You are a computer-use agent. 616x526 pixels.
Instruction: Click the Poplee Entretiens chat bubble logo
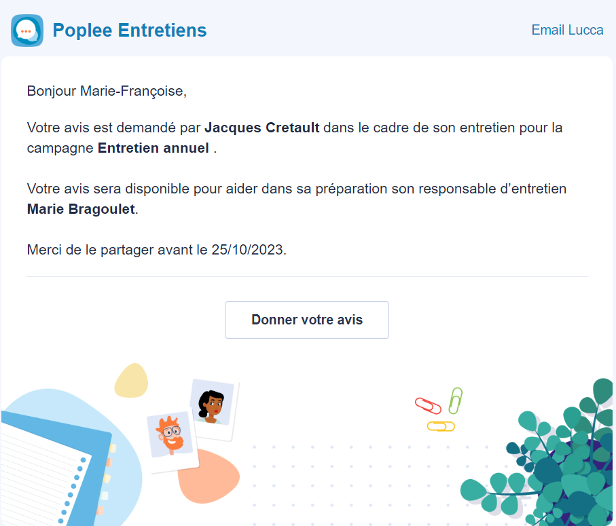point(27,31)
